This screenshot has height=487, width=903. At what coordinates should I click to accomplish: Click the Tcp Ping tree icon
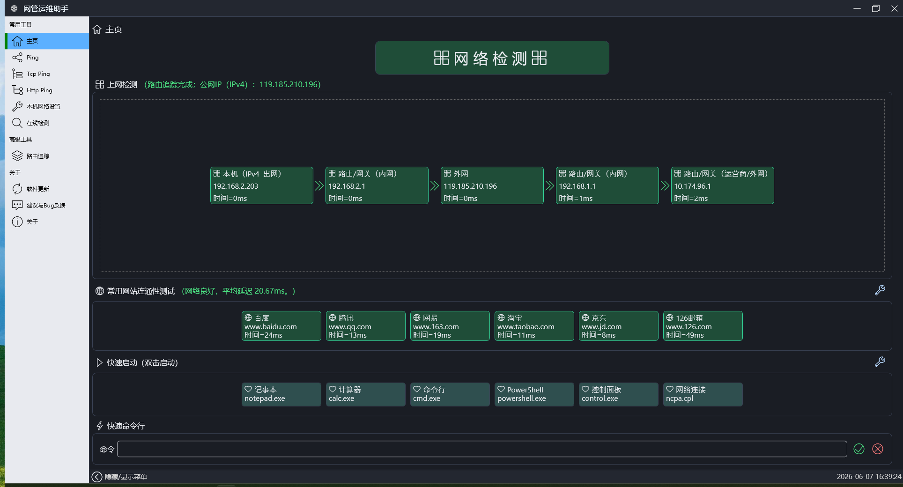(17, 74)
